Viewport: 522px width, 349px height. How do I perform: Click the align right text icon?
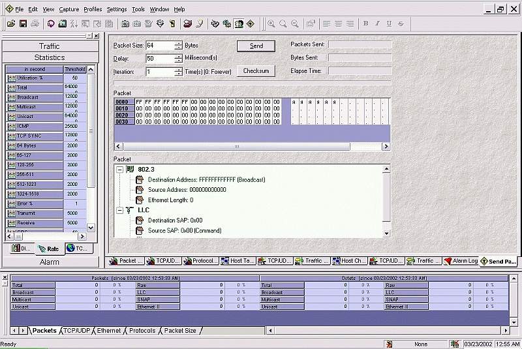tap(350, 23)
